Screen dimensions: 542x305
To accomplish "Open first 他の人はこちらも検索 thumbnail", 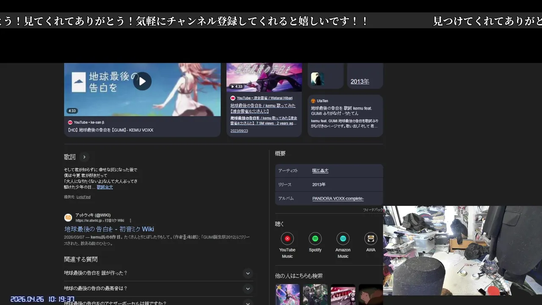I will (x=288, y=294).
